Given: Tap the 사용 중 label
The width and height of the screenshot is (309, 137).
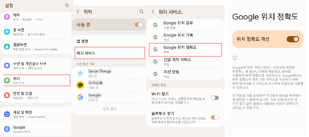Looking at the screenshot, I should [x=83, y=25].
